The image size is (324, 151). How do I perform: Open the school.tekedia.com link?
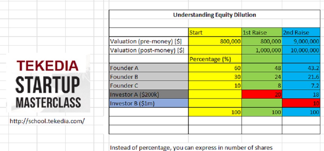[47, 121]
